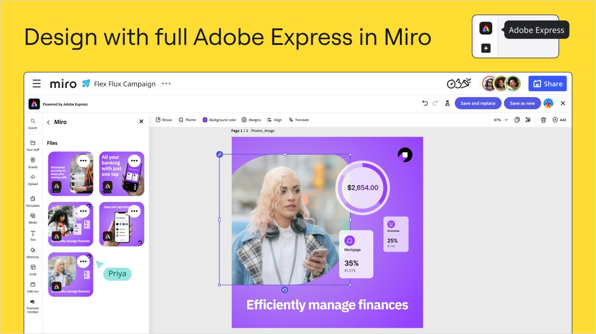
Task: Open the 'Advanced security' thumbnail options menu
Action: [83, 161]
